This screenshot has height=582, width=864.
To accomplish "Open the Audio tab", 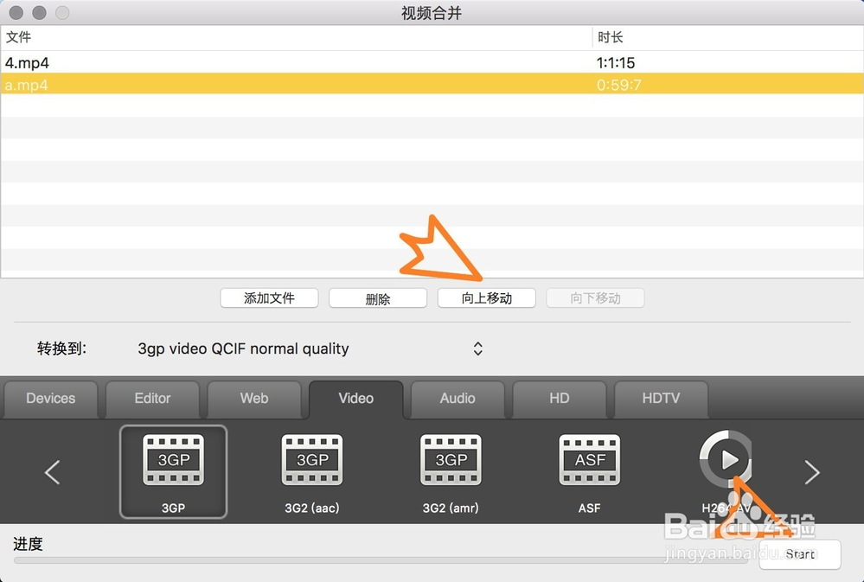I will tap(458, 399).
